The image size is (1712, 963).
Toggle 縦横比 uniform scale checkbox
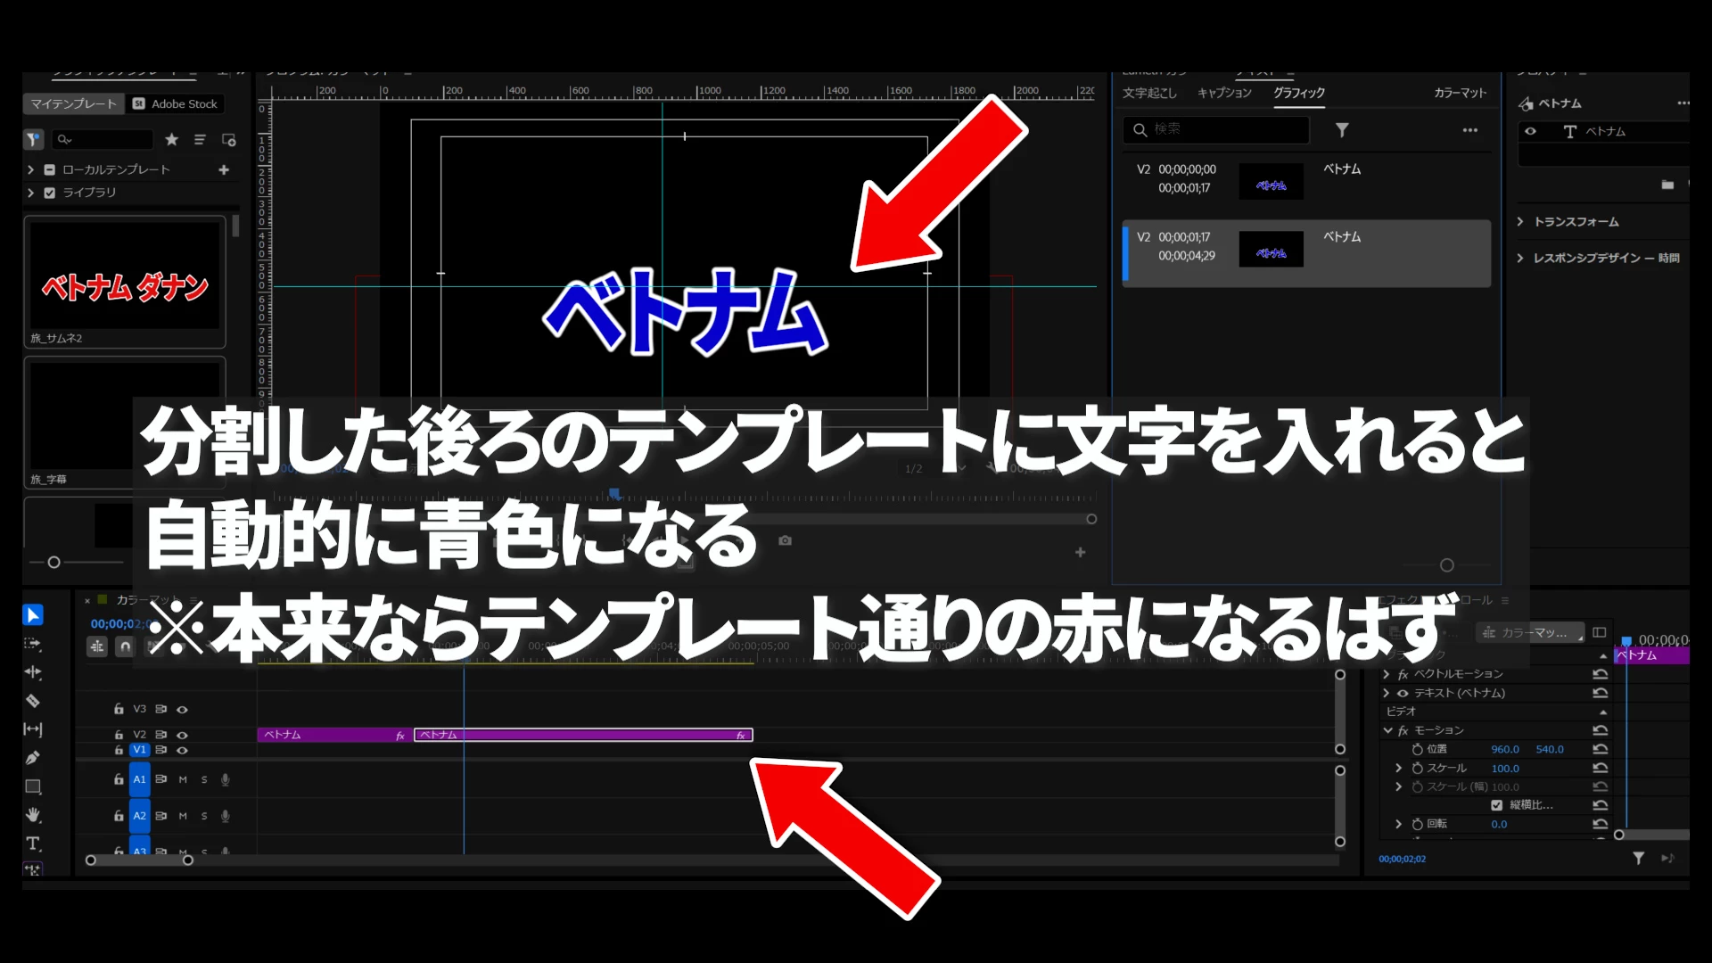[1497, 805]
